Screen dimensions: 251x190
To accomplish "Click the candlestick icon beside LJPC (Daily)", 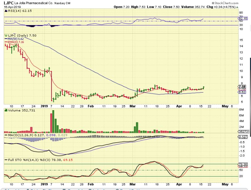I will click(x=6, y=35).
